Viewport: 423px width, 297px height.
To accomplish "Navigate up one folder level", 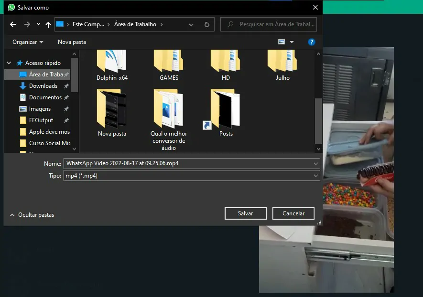I will pos(48,24).
